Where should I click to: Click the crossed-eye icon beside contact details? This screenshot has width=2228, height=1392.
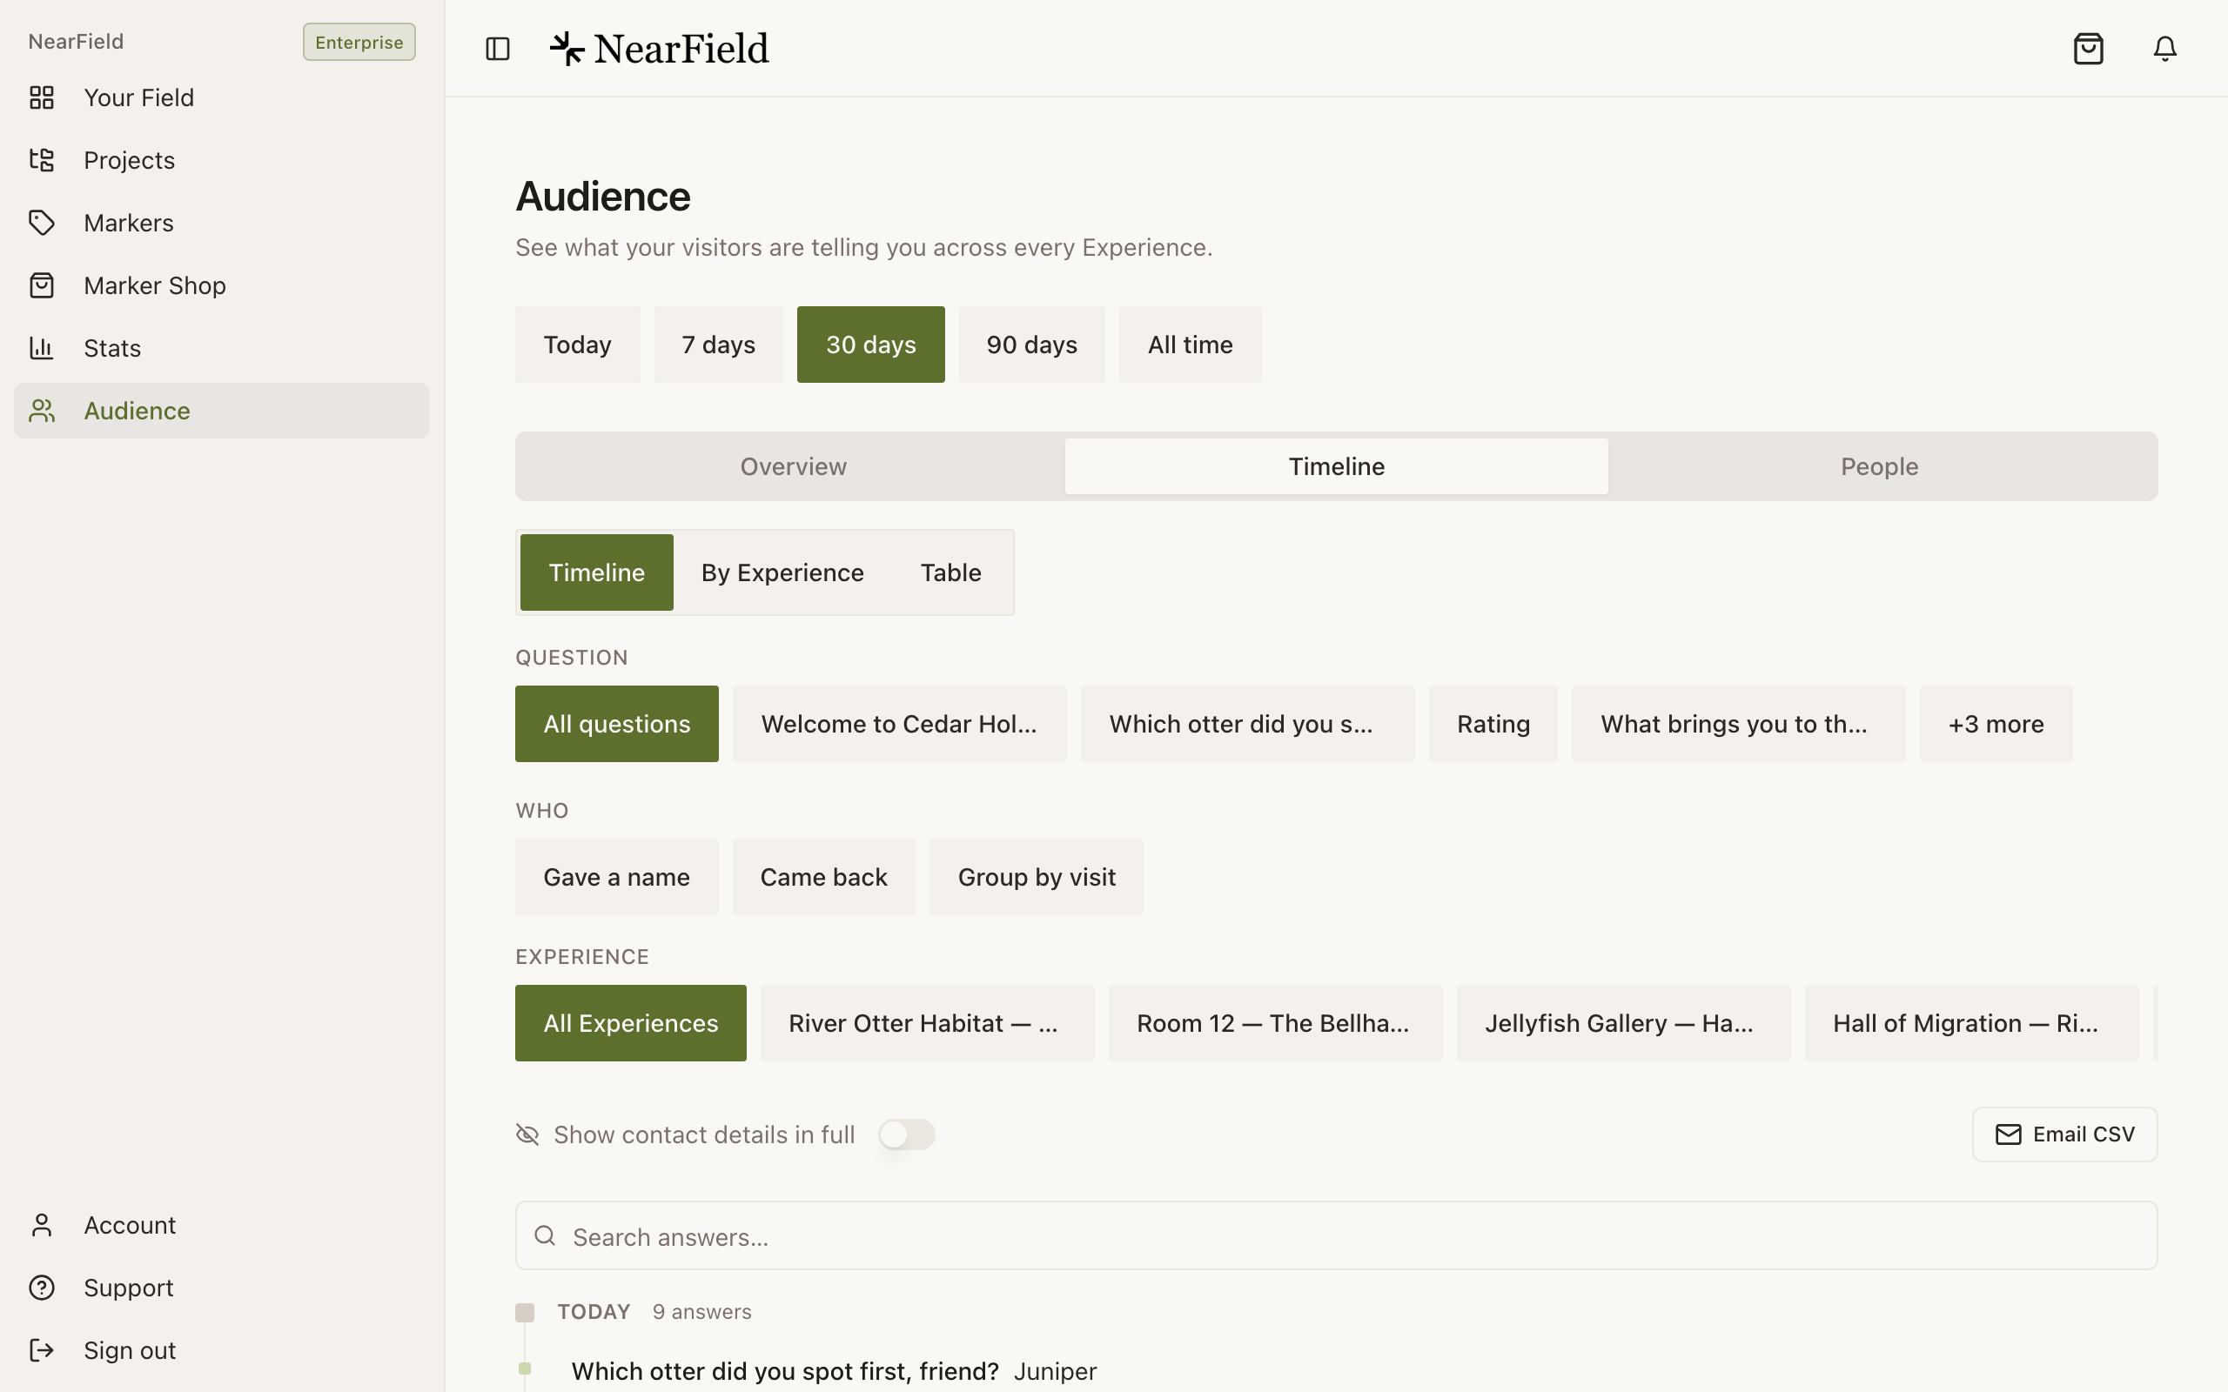(527, 1134)
